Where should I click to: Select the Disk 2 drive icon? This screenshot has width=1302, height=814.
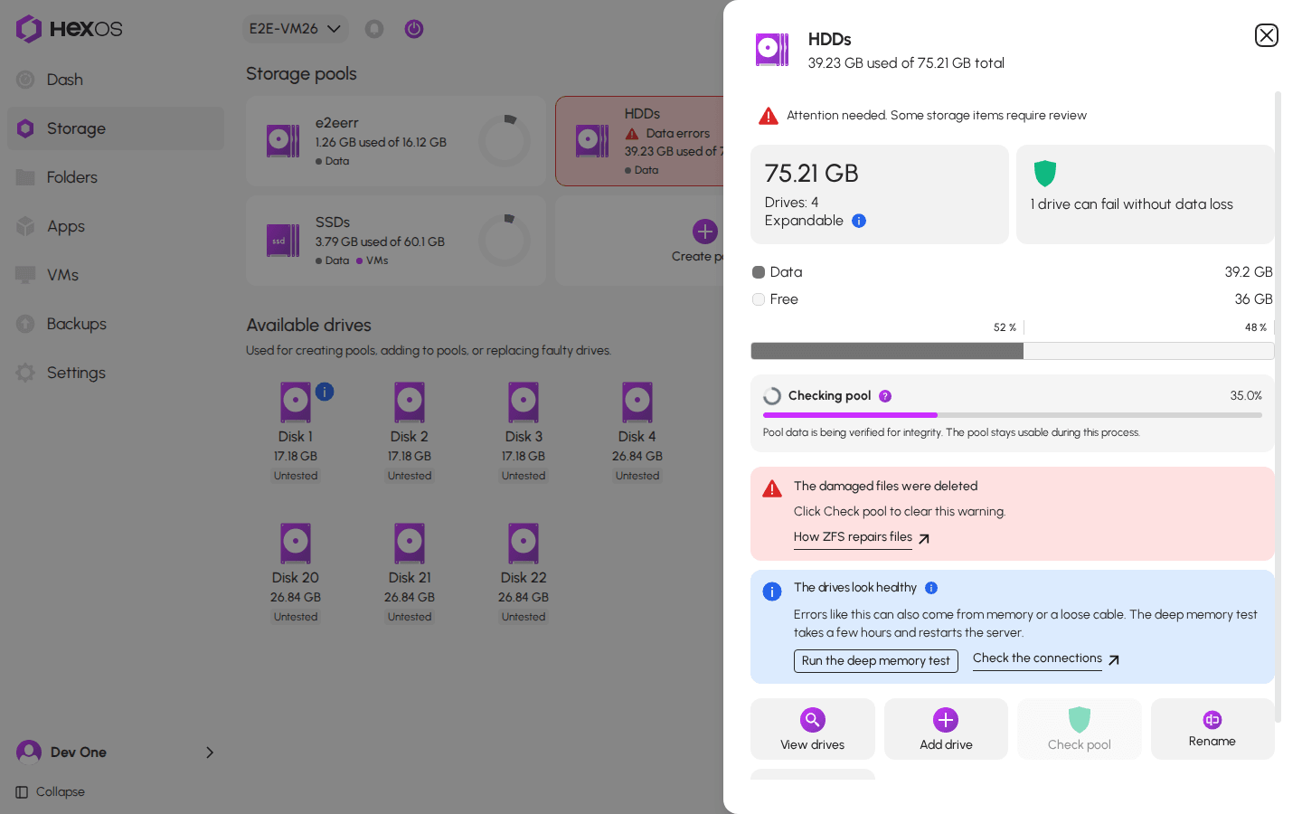(410, 402)
